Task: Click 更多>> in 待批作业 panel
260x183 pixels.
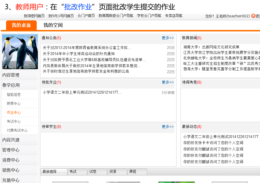Action: coord(168,82)
